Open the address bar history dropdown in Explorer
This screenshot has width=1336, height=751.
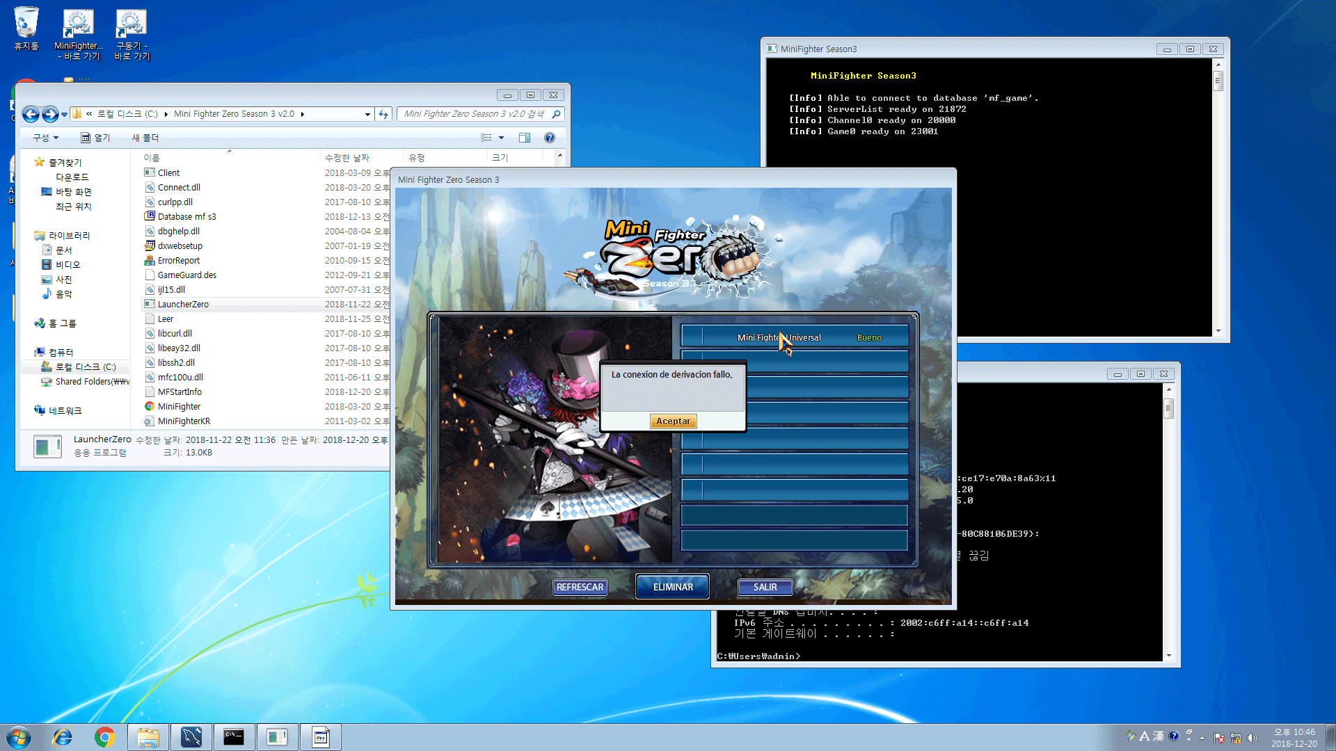pos(367,114)
